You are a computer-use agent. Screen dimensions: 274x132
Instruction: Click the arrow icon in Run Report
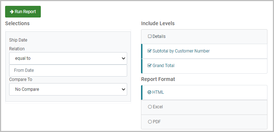[x=12, y=12]
